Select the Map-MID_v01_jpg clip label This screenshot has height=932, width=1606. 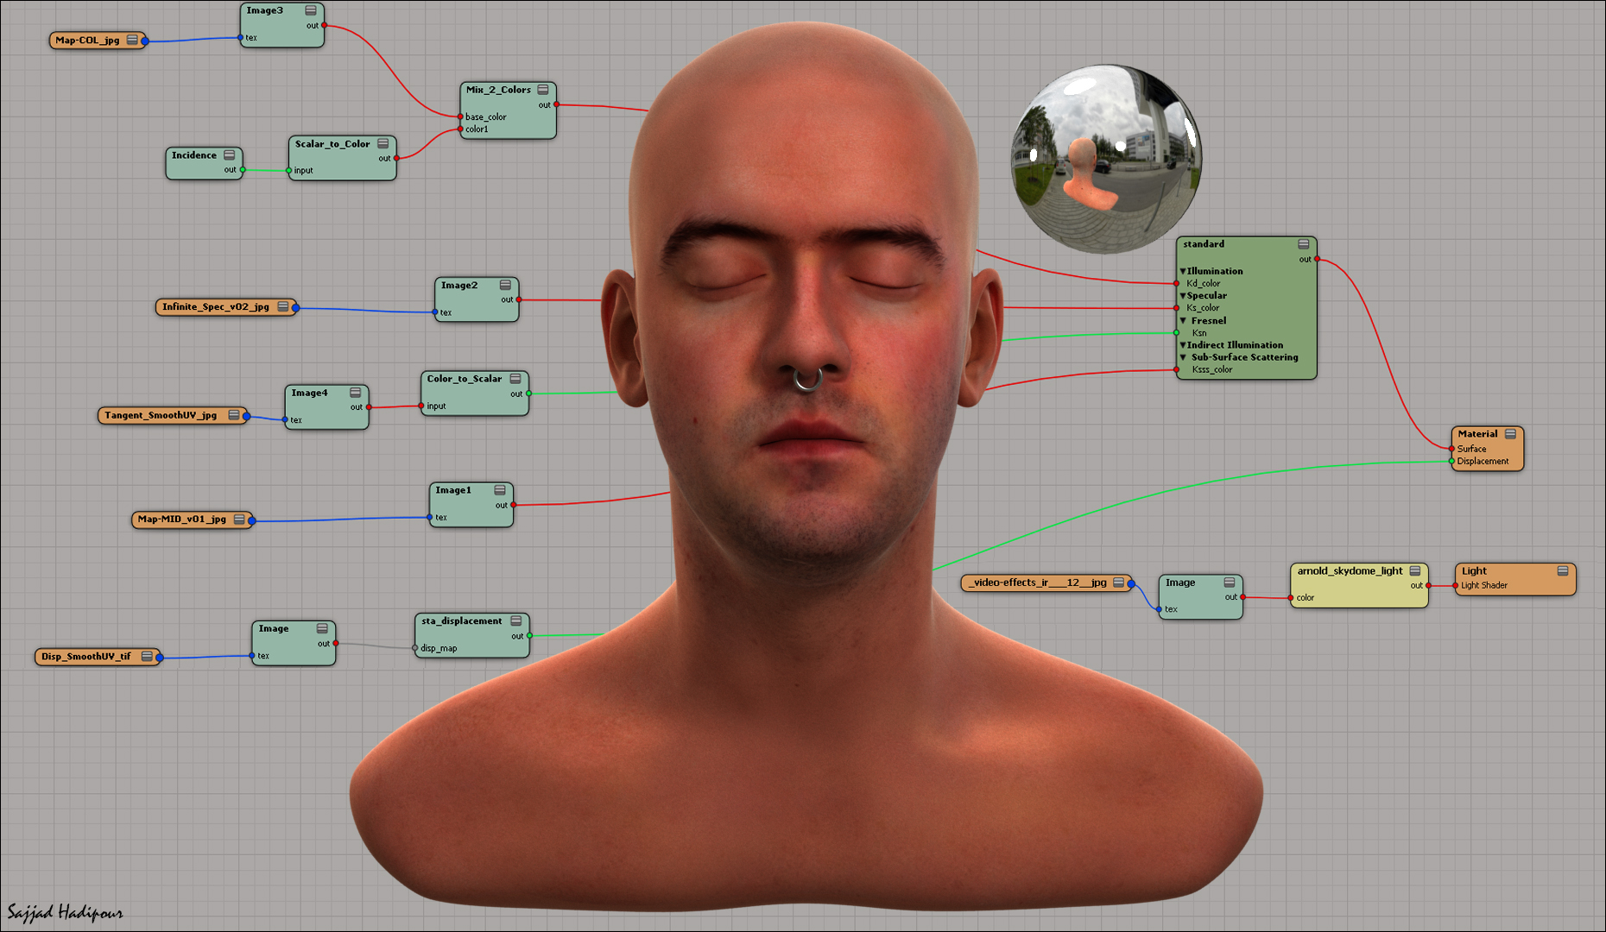point(181,519)
